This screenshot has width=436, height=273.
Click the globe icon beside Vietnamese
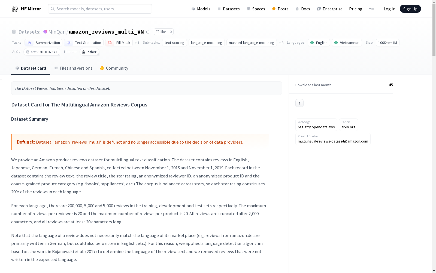click(336, 43)
